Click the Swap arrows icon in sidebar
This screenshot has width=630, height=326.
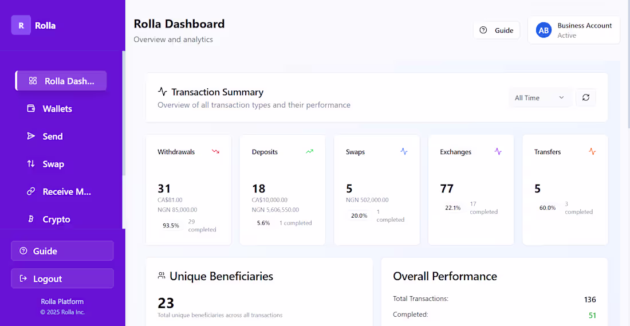31,164
